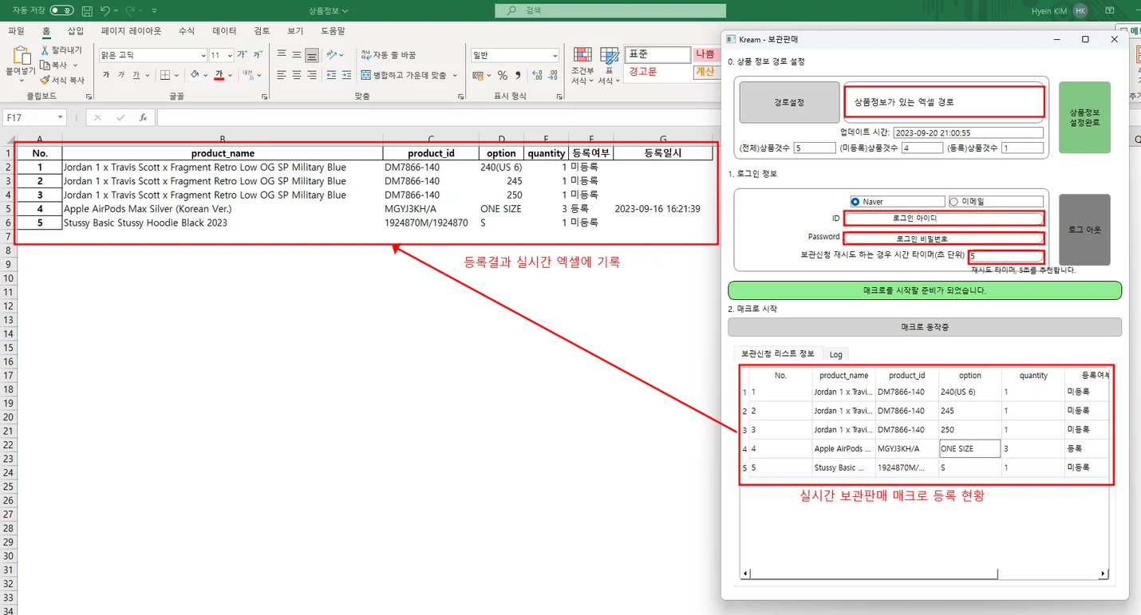Click the increase indent icon

click(346, 75)
